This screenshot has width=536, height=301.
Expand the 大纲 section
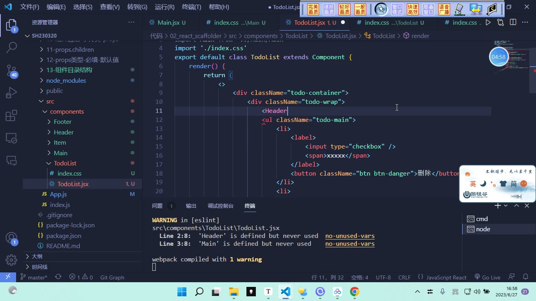pos(83,256)
